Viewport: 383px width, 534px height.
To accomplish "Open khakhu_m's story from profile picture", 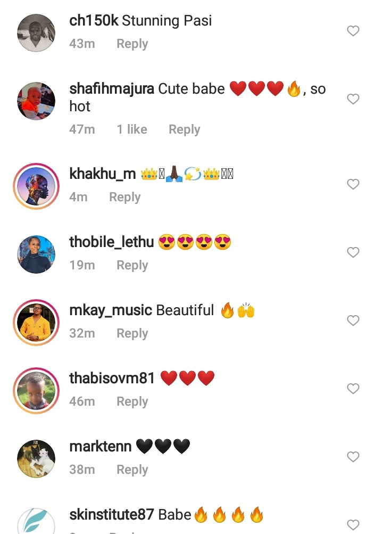I will click(36, 186).
